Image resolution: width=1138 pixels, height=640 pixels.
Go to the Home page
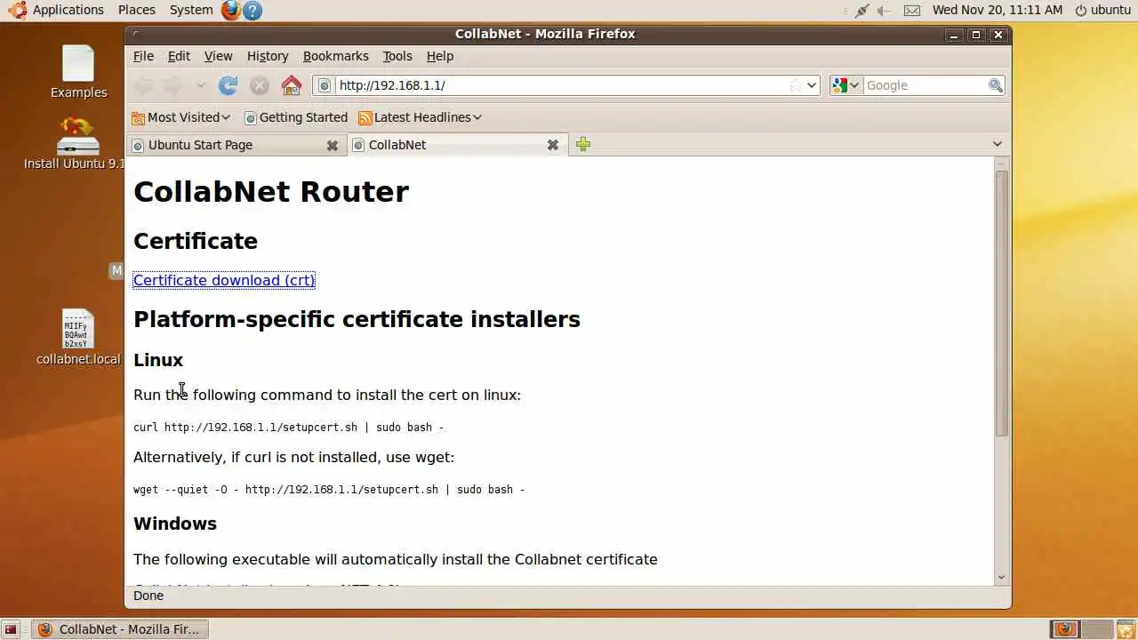point(292,85)
